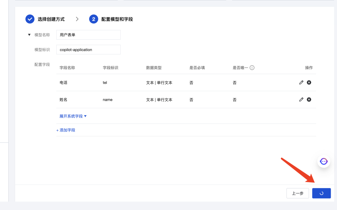Edit the 姓名 field using the pencil icon

(x=301, y=99)
